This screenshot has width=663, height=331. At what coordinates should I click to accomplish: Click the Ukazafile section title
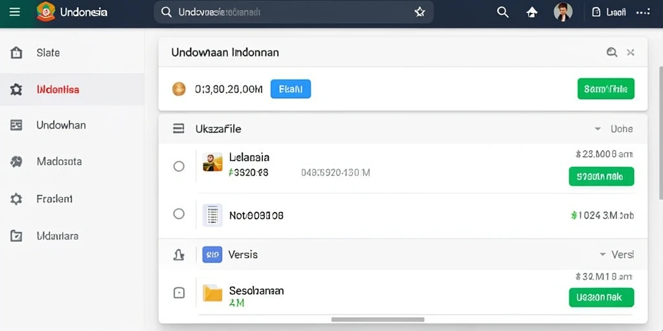218,129
